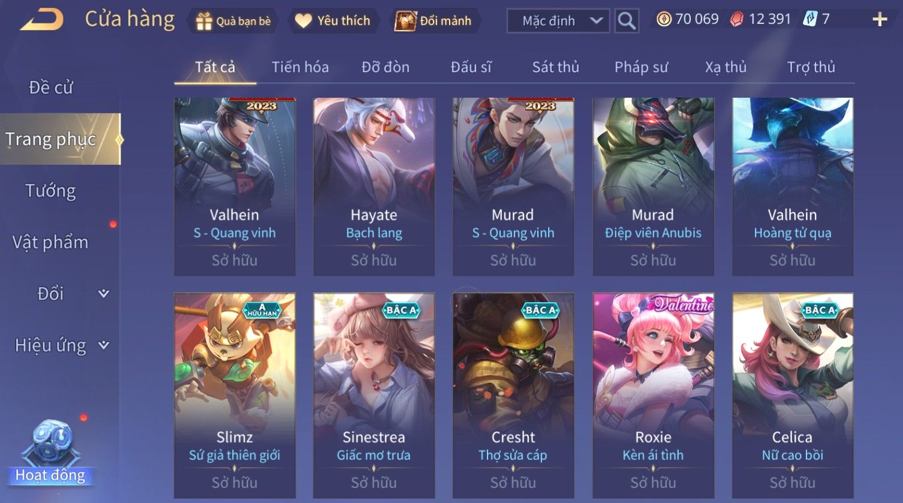Viewport: 903px width, 503px height.
Task: Tap the red ruby currency icon
Action: [737, 20]
